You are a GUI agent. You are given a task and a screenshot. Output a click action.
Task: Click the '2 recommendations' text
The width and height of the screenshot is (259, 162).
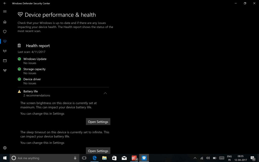click(x=37, y=95)
